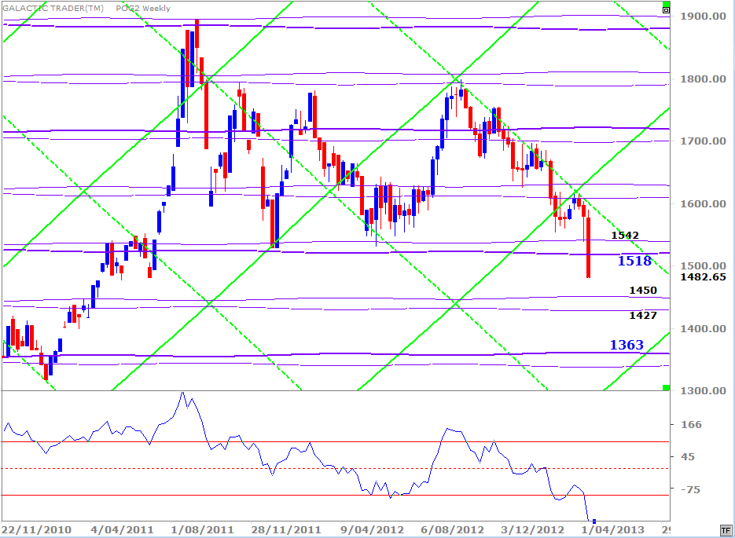Image resolution: width=735 pixels, height=538 pixels.
Task: Click the 1800.00 price axis label
Action: [x=703, y=79]
